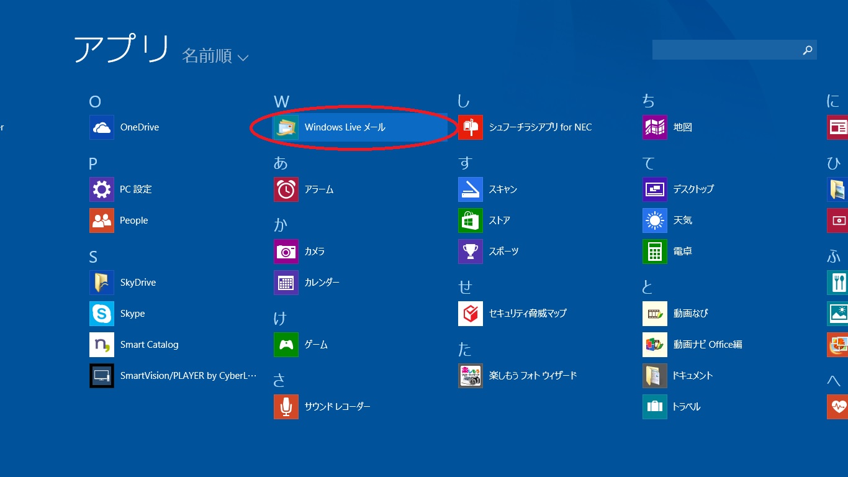This screenshot has height=477, width=848.
Task: Open the カレンダー calendar icon
Action: click(286, 283)
